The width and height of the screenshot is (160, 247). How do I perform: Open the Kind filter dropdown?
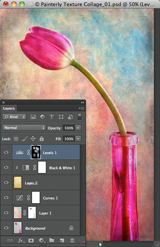[x=14, y=117]
